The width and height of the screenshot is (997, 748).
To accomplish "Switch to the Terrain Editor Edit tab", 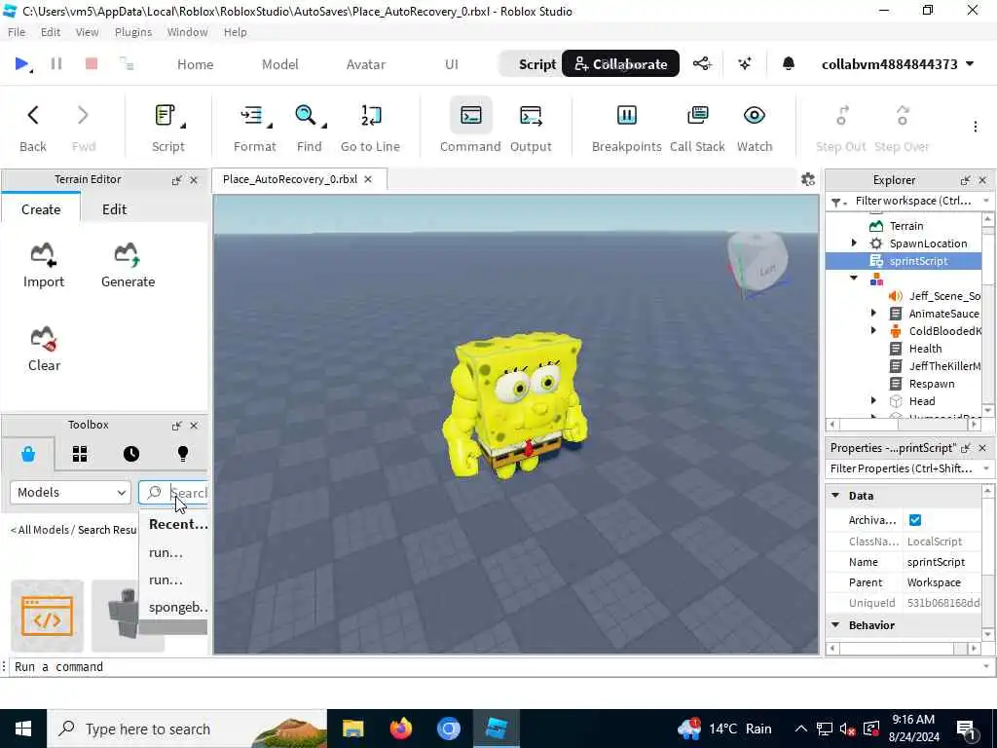I will [x=115, y=209].
